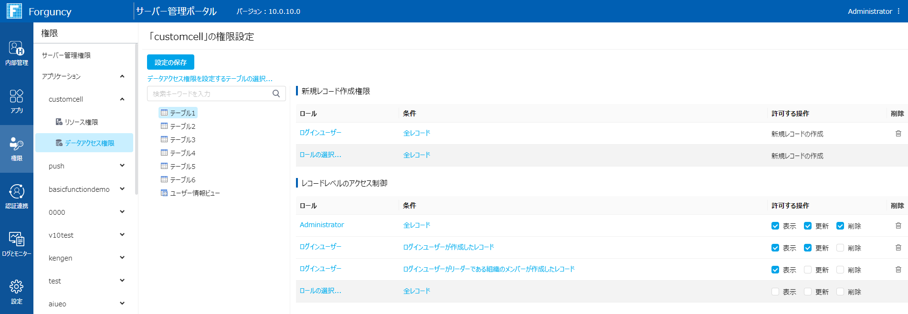Click ロールの選択... link in record access section

320,291
